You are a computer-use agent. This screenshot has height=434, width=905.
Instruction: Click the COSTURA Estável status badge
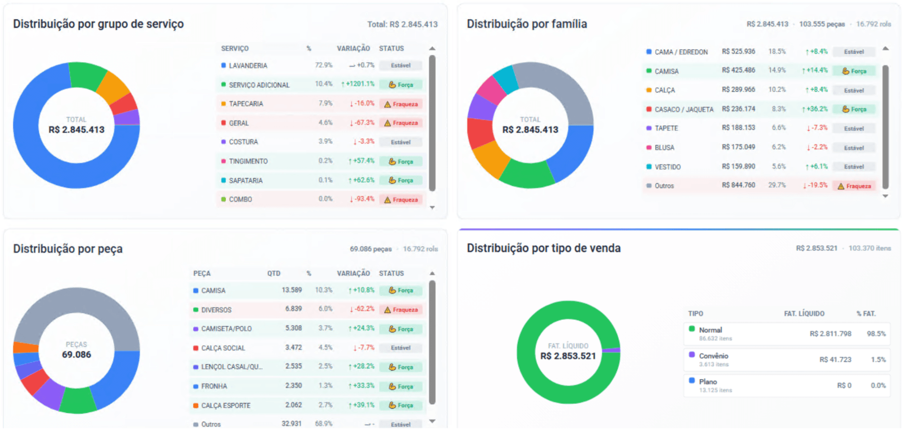point(401,142)
